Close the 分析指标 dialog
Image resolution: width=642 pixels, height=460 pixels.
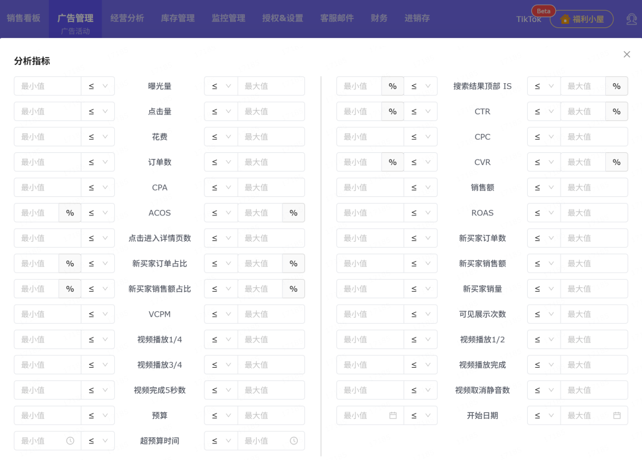pos(627,55)
